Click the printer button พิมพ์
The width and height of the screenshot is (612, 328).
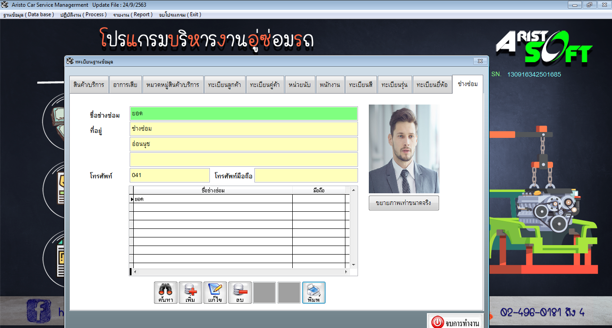coord(314,293)
